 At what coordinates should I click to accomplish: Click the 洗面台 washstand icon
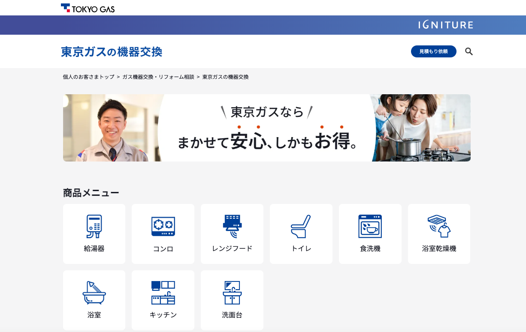point(232,293)
